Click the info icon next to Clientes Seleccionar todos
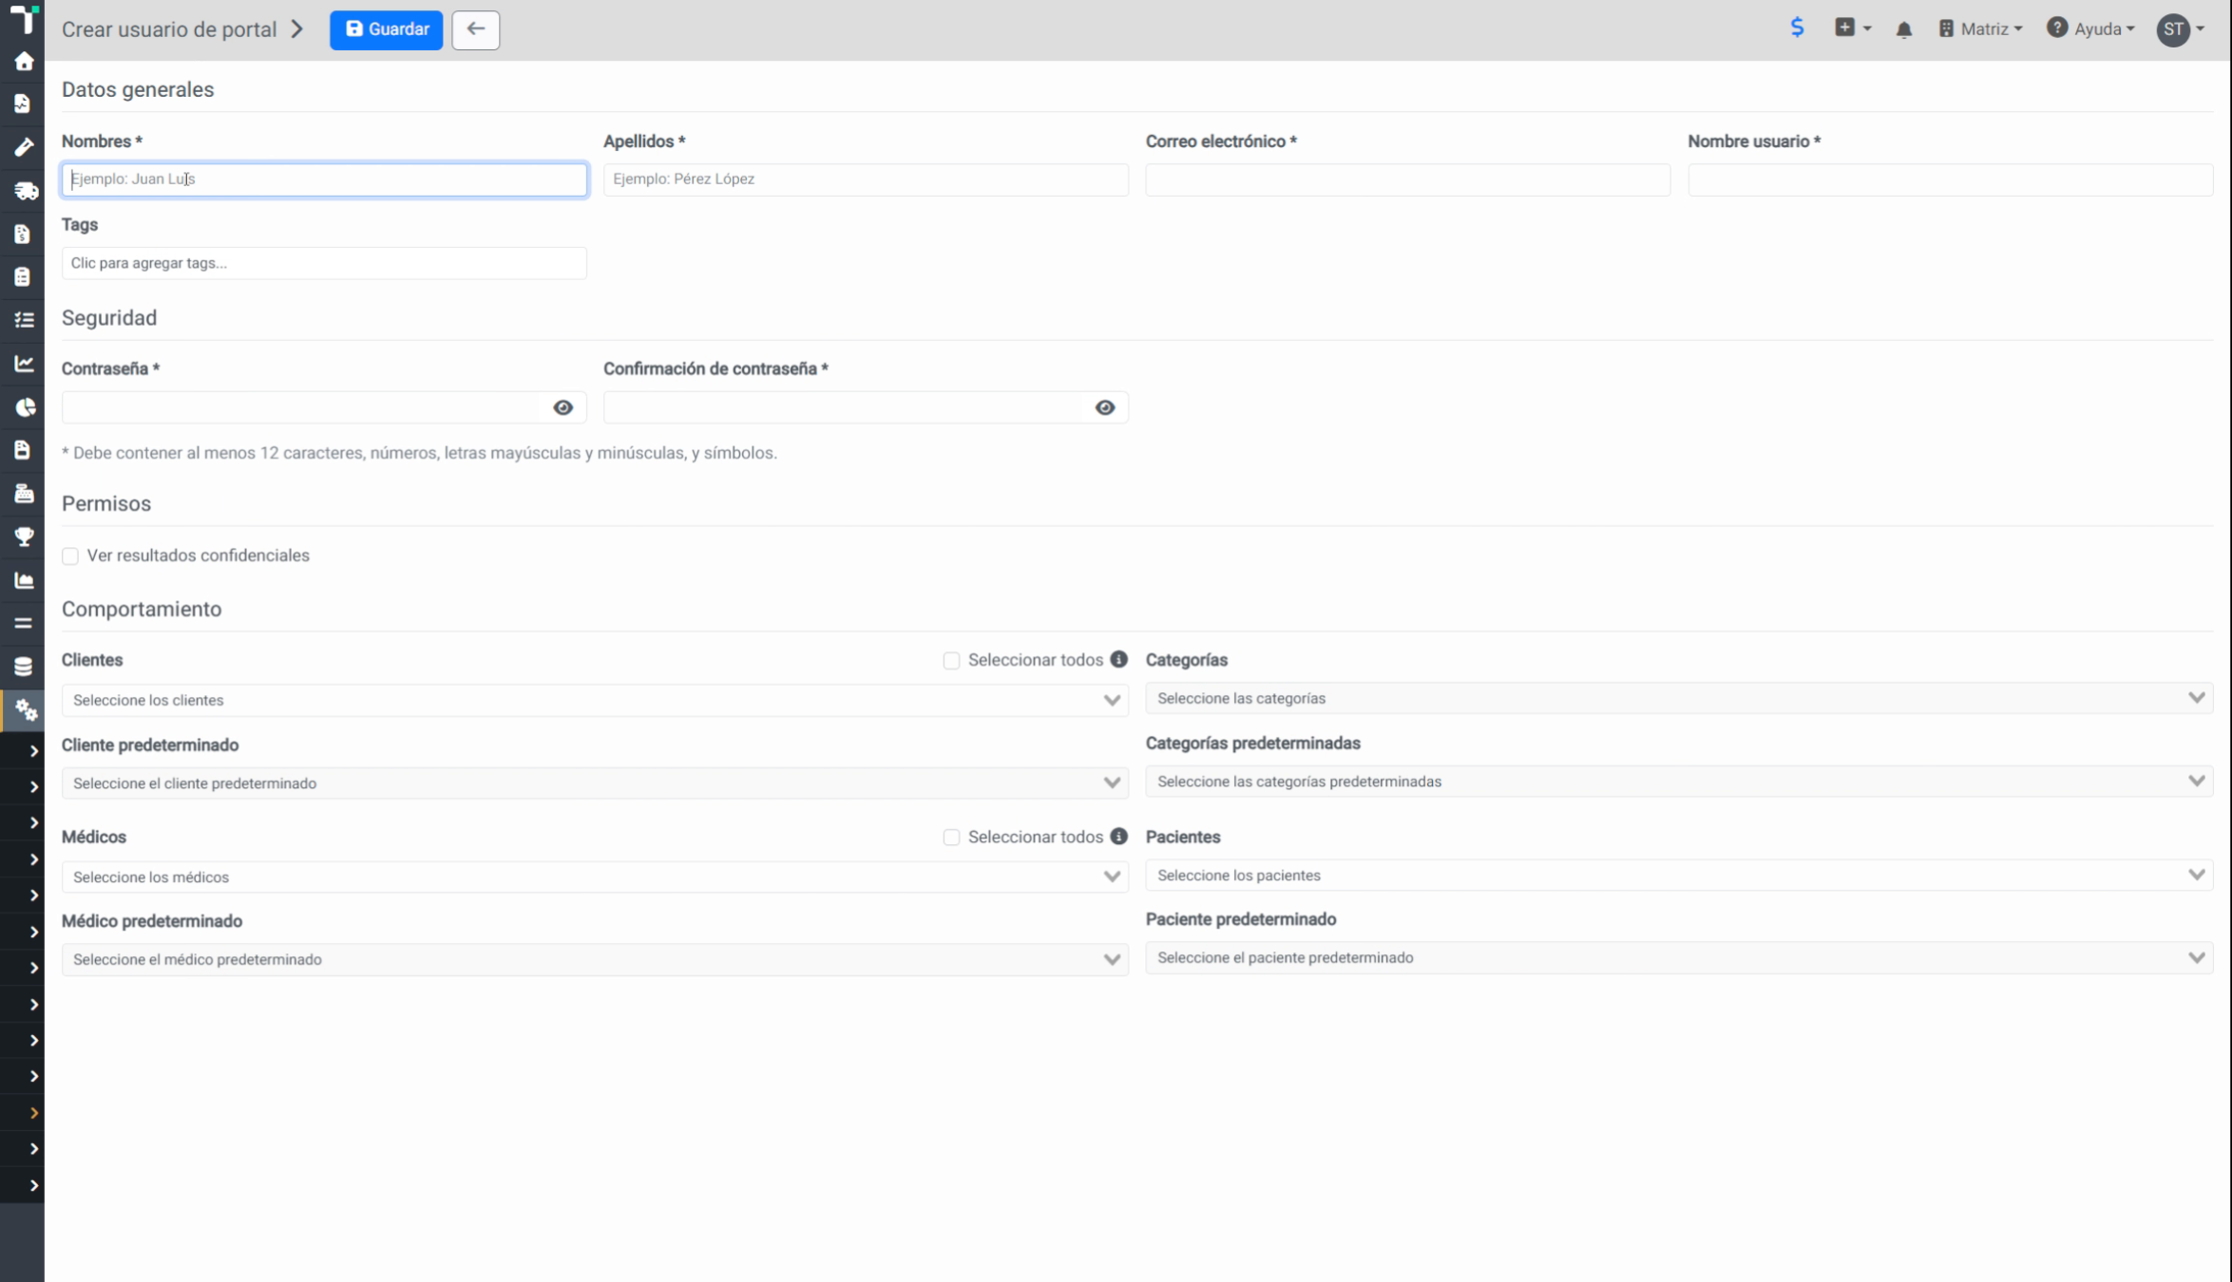The width and height of the screenshot is (2232, 1282). pos(1118,659)
